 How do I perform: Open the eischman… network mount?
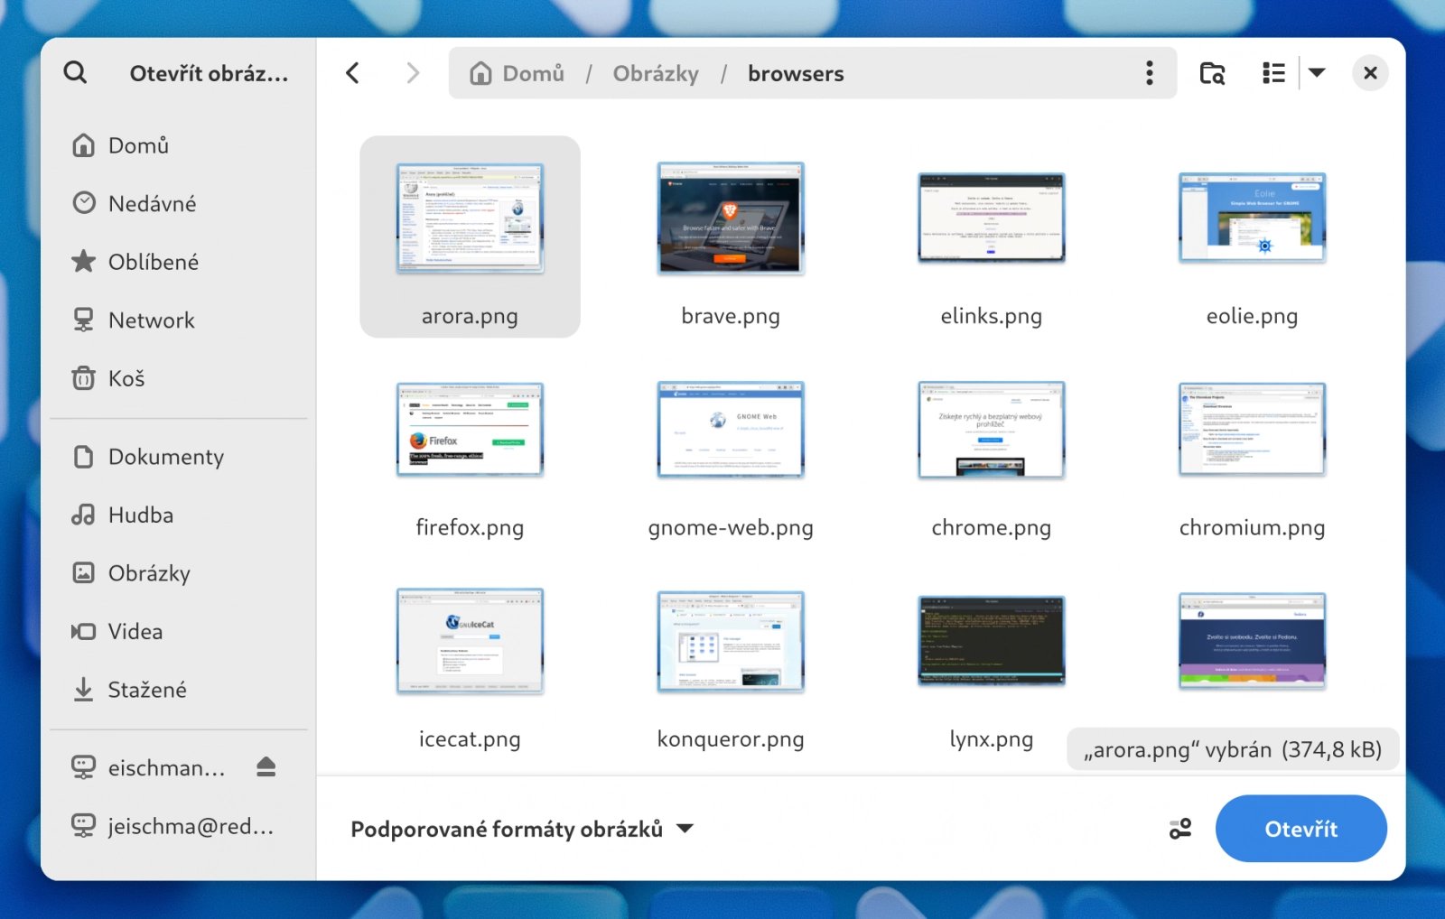149,767
